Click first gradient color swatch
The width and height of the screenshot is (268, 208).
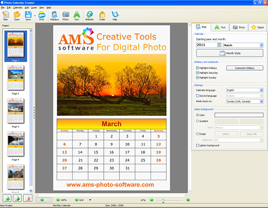pyautogui.click(x=226, y=121)
